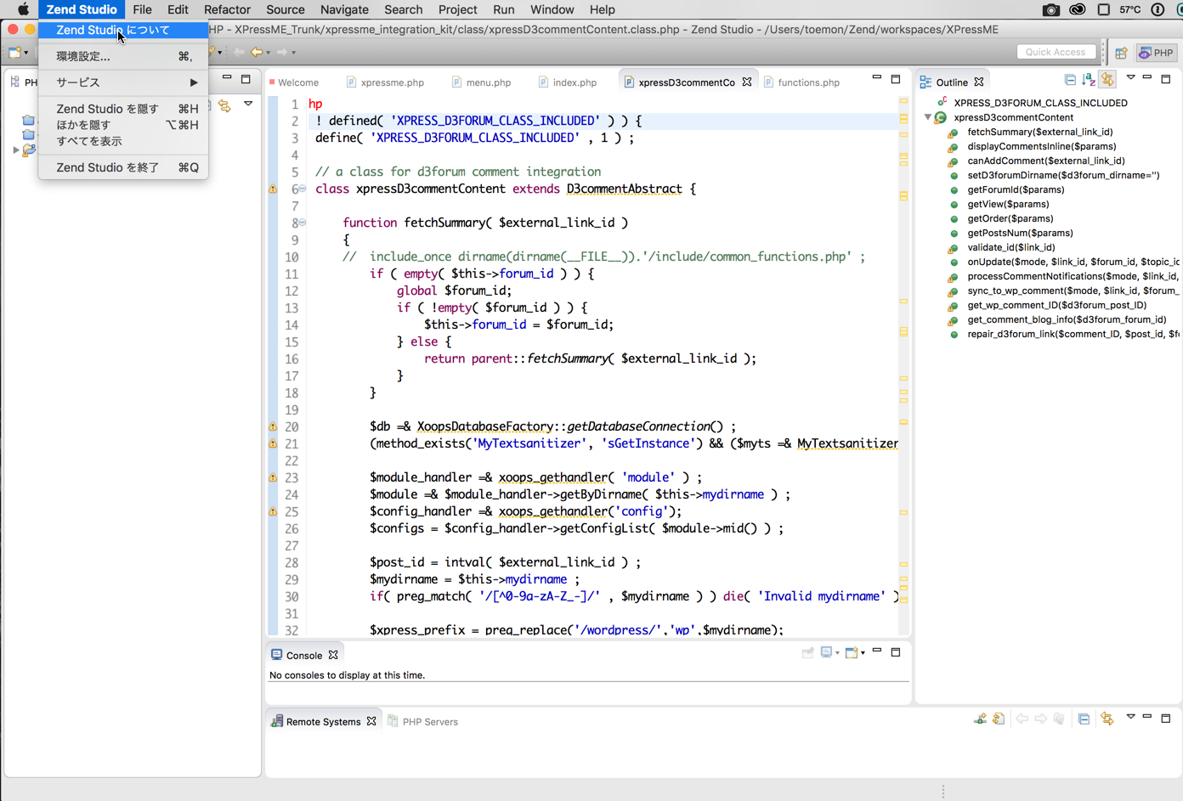Close the Outline view tab
The width and height of the screenshot is (1183, 801).
979,82
